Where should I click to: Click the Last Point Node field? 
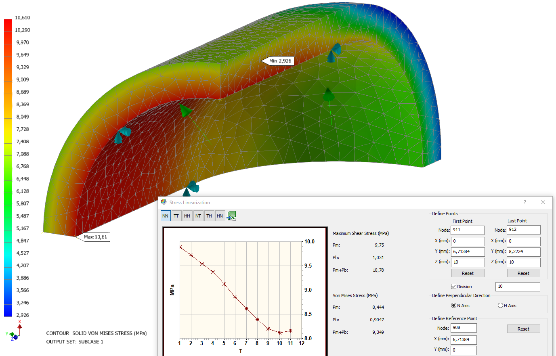[x=524, y=230]
